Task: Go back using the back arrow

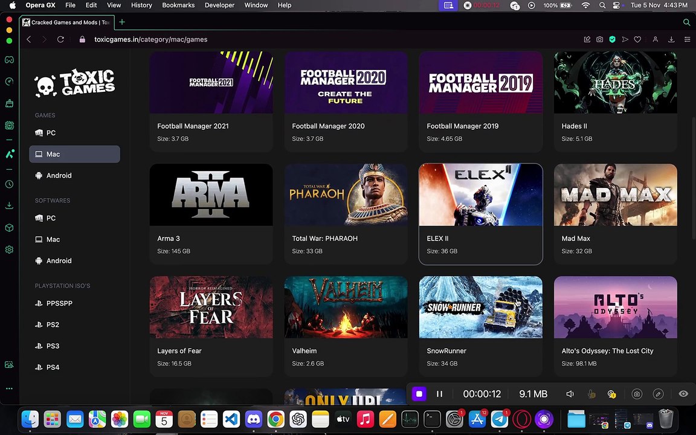Action: [x=29, y=39]
